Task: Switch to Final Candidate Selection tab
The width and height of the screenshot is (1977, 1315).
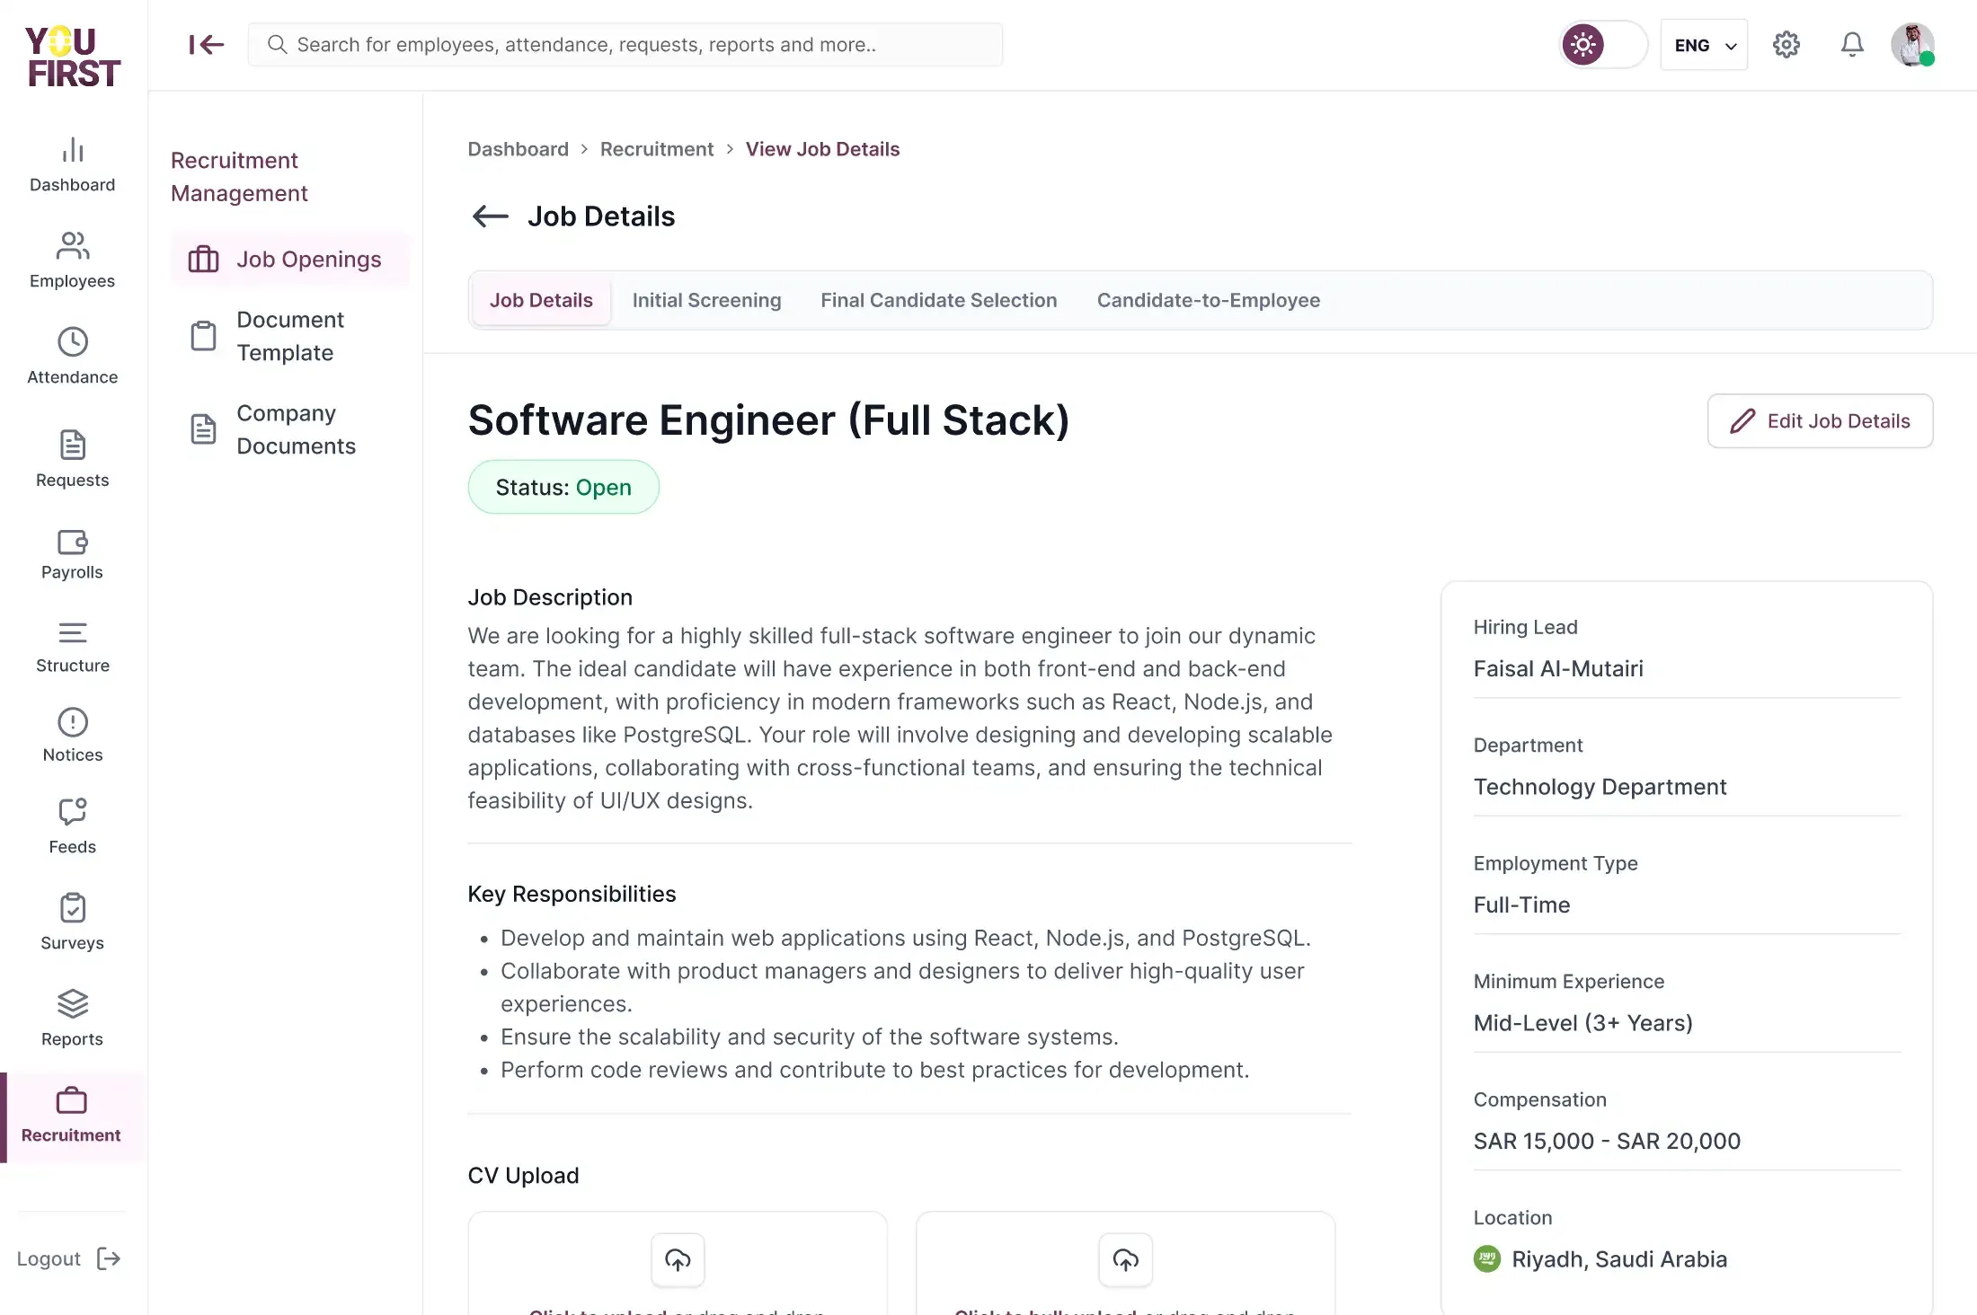Action: click(x=938, y=300)
